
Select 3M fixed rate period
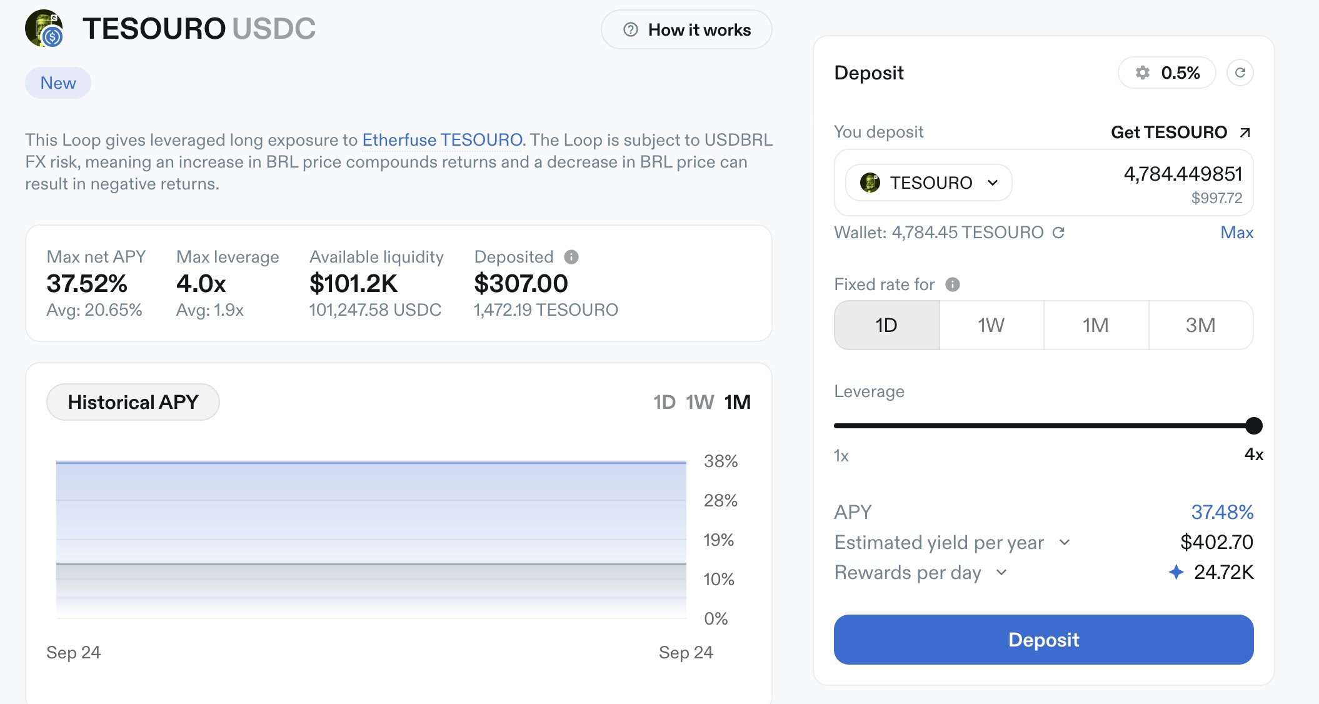[x=1201, y=325]
